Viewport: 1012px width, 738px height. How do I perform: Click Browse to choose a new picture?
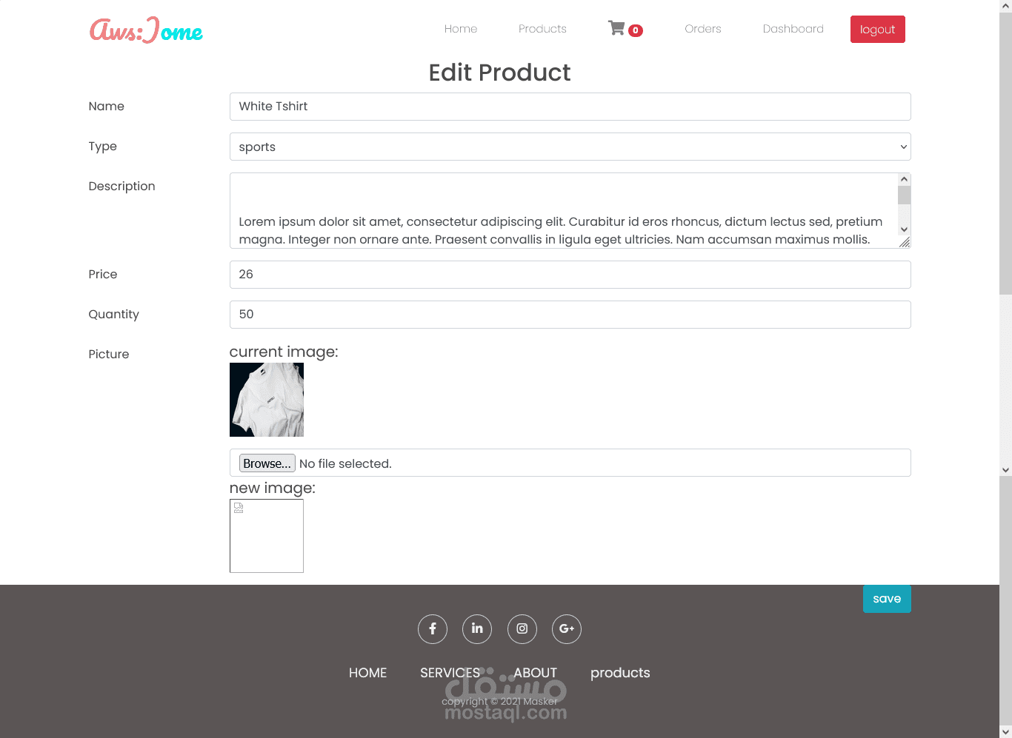tap(267, 463)
